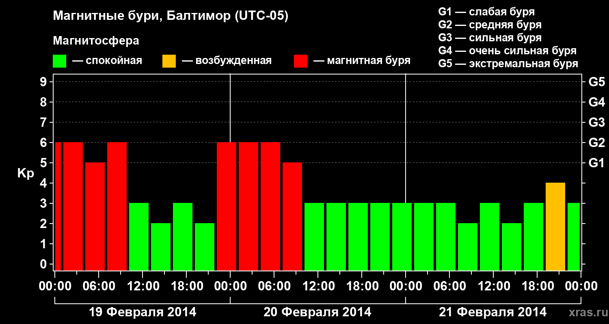Click the 'Магнитосфера' legend heading

tap(96, 41)
